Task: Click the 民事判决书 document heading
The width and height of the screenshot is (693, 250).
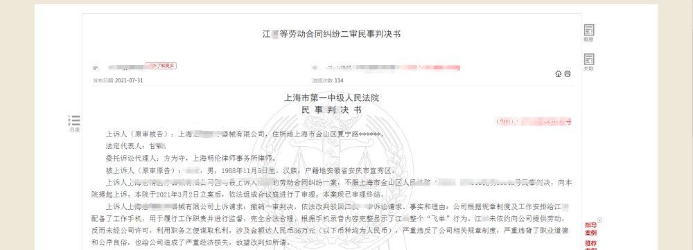Action: 331,110
